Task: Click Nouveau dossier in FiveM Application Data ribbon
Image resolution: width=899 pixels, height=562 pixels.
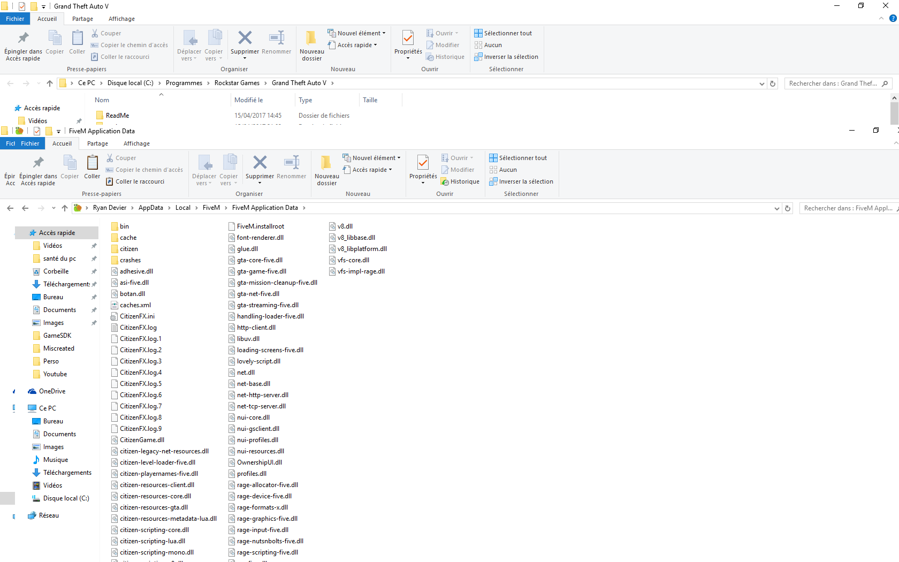Action: [x=326, y=170]
